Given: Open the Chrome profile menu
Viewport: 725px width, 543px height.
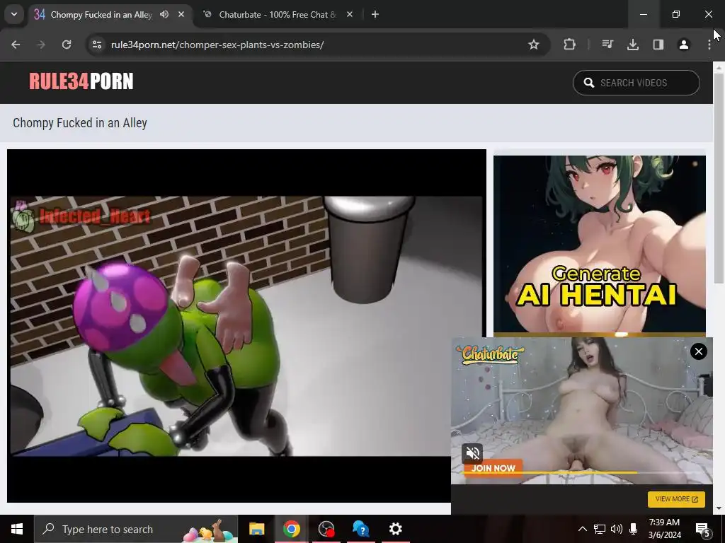Looking at the screenshot, I should coord(684,45).
